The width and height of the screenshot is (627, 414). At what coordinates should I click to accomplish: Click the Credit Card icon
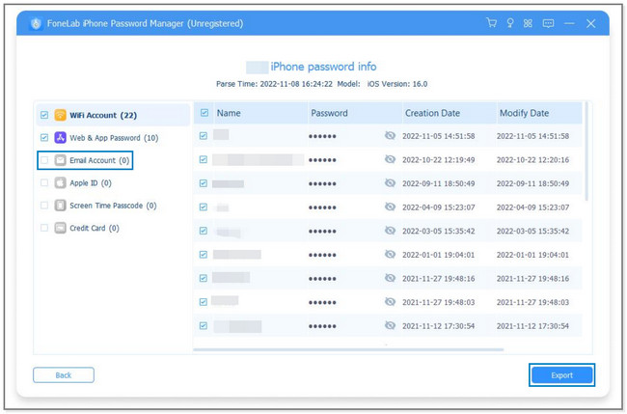click(60, 228)
